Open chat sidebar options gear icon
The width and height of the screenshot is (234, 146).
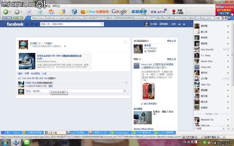click(x=223, y=128)
